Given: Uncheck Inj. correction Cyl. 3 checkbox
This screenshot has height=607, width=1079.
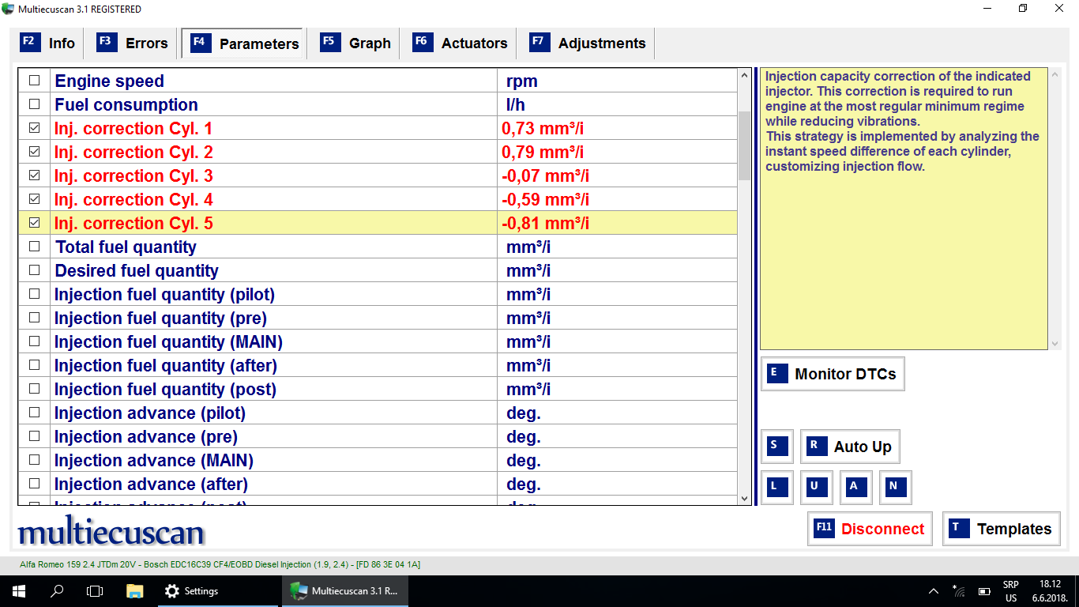Looking at the screenshot, I should coord(34,175).
